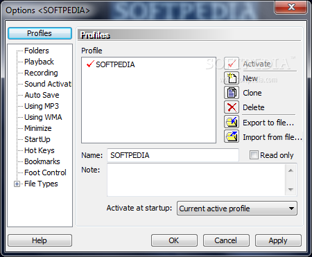
Task: Open the Playback options page
Action: click(x=39, y=62)
